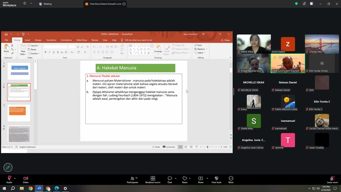
Task: Expand the chevron next to meeting info
Action: pos(31,4)
